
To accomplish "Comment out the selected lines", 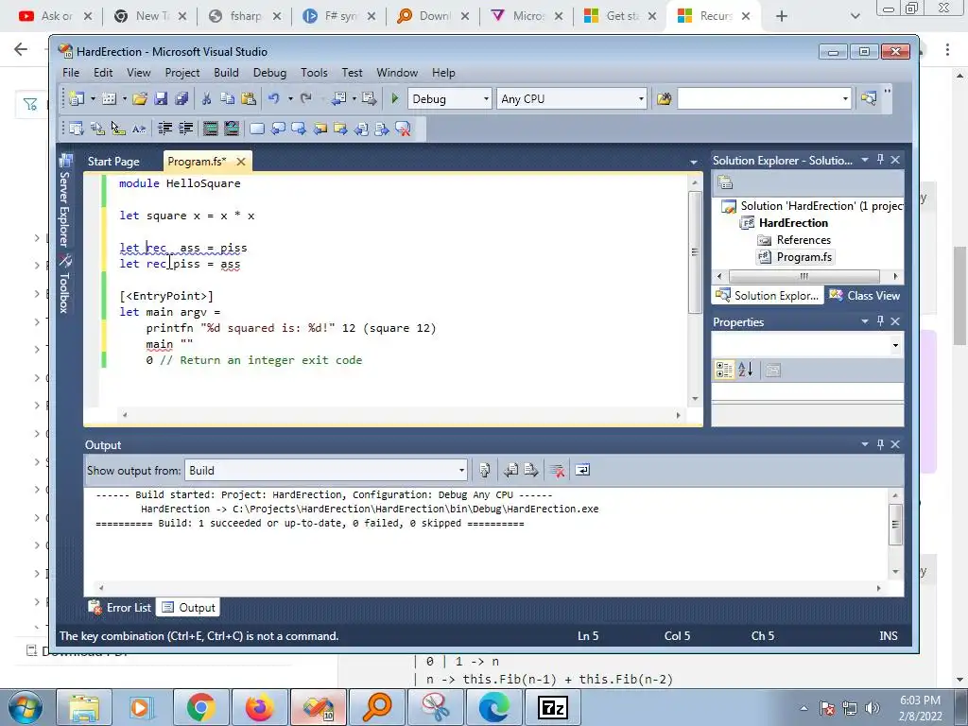I will coord(211,129).
